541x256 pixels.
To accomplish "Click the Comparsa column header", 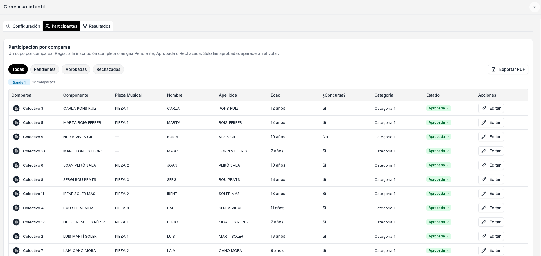I will [x=21, y=95].
